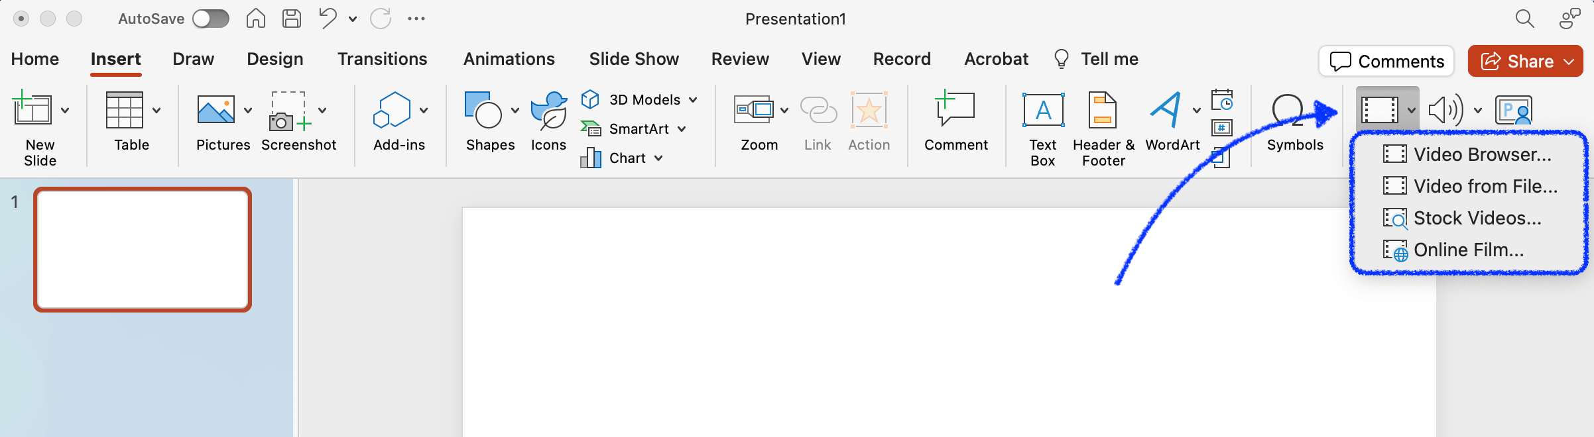Switch to the Design tab
Viewport: 1594px width, 437px height.
[x=275, y=59]
